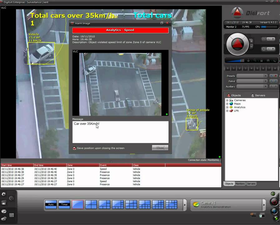Click the red record button next to Presets

[x=276, y=76]
